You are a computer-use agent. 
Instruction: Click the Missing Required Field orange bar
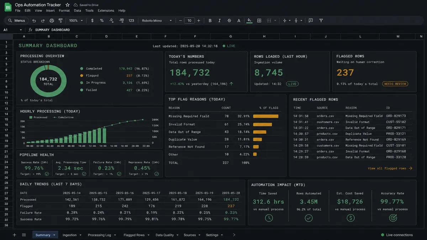tap(266, 116)
